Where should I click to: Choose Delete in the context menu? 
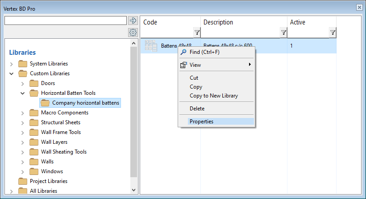(197, 109)
